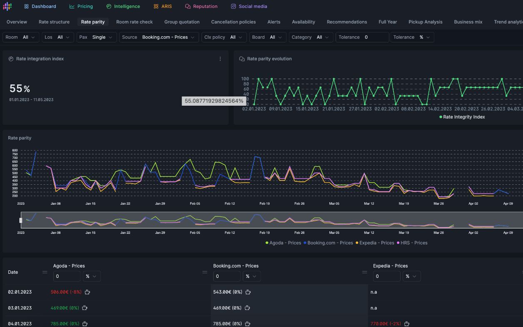Click the Social media icon

(234, 7)
